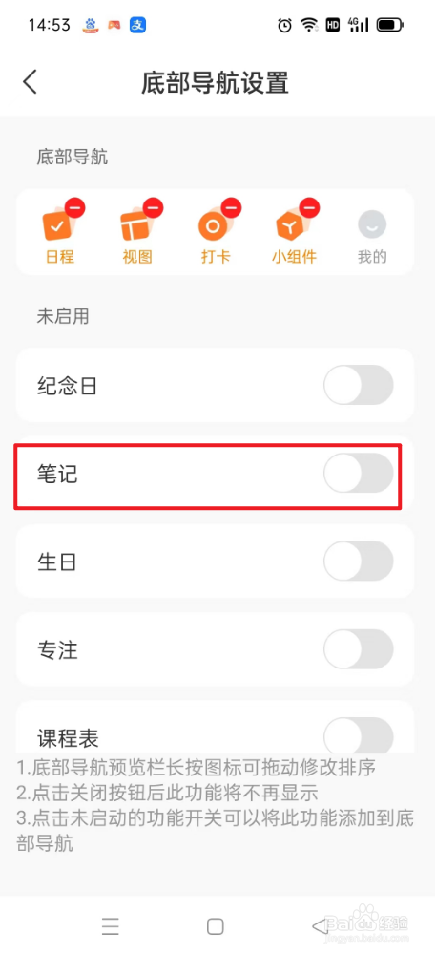Image resolution: width=436 pixels, height=955 pixels.
Task: Remove 打卡 with its red minus badge
Action: (x=232, y=207)
